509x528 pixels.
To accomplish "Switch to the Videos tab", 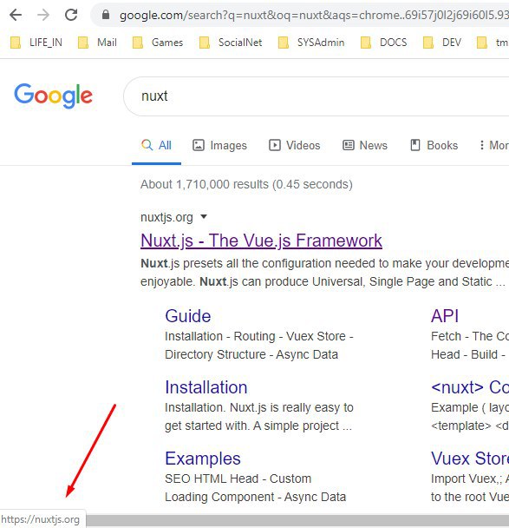I will pos(295,146).
